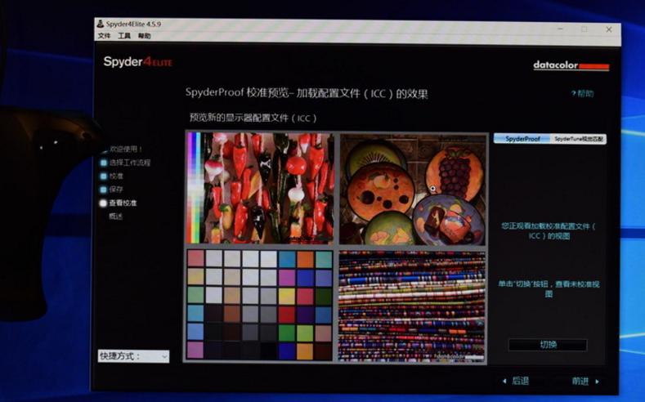Open the 文件 menu

point(104,36)
